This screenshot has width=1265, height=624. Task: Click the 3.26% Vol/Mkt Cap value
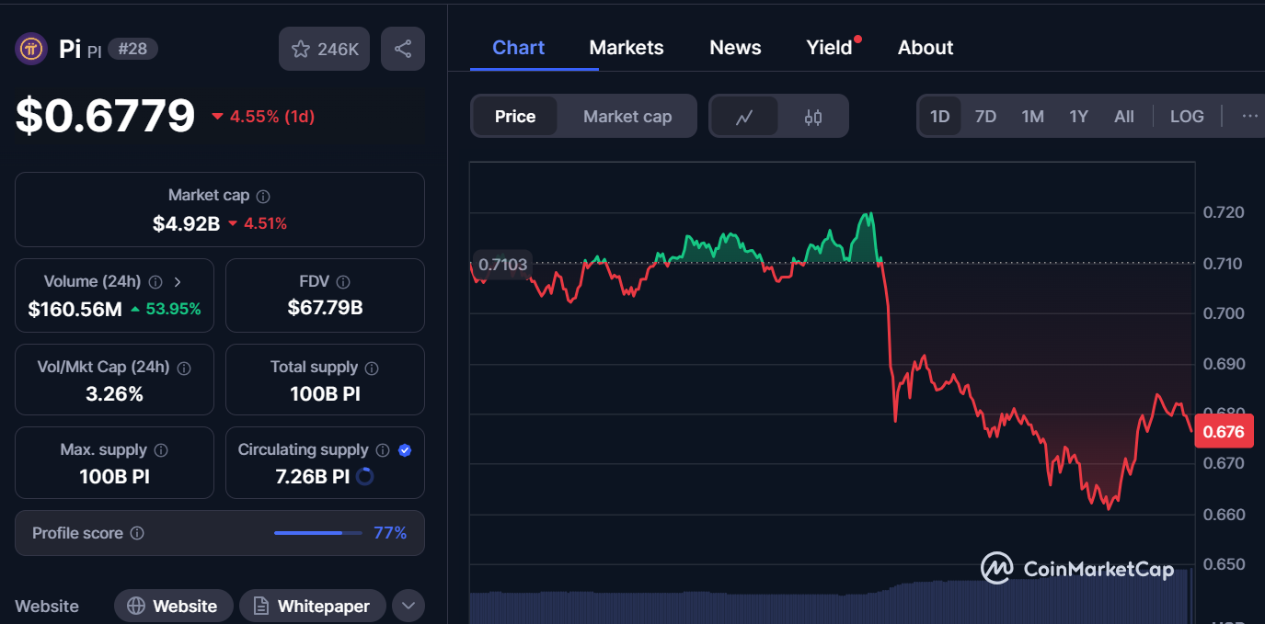114,394
